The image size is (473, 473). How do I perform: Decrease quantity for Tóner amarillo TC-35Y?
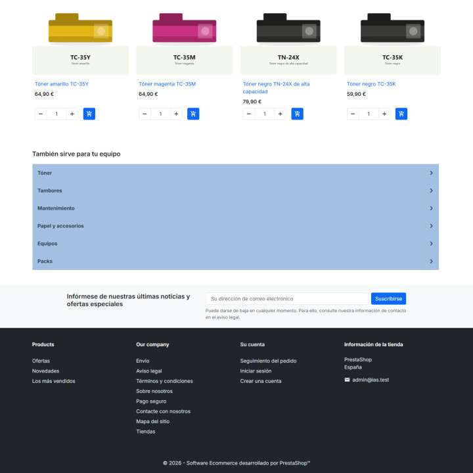41,114
